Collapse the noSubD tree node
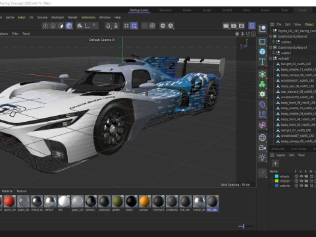The height and width of the screenshot is (237, 316). [x=271, y=59]
